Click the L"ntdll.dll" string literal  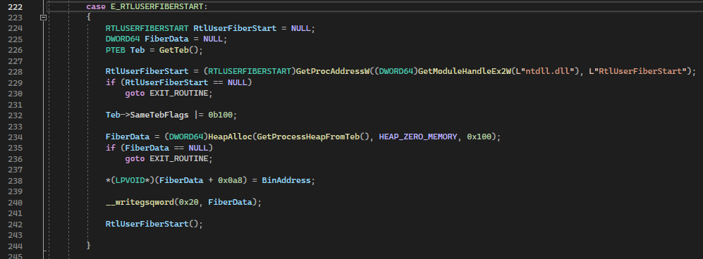(x=542, y=72)
